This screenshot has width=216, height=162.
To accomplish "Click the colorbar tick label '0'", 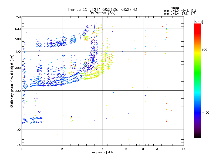I will pos(202,81).
